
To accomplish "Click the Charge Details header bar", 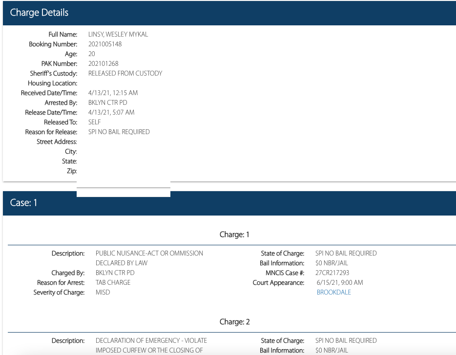I will pos(229,13).
